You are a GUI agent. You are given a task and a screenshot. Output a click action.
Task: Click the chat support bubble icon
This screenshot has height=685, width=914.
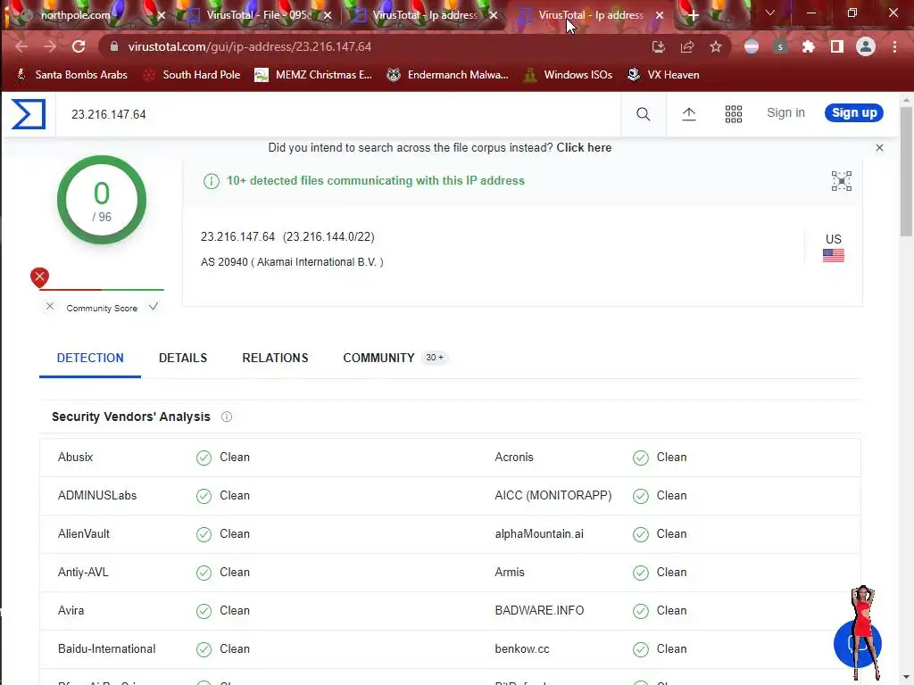point(857,644)
